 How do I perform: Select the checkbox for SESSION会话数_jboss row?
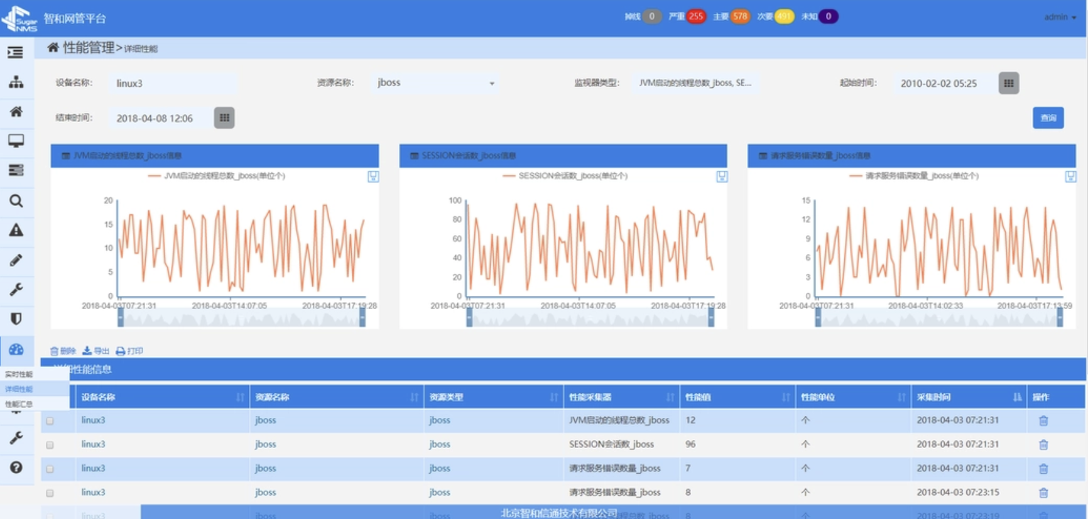tap(50, 445)
